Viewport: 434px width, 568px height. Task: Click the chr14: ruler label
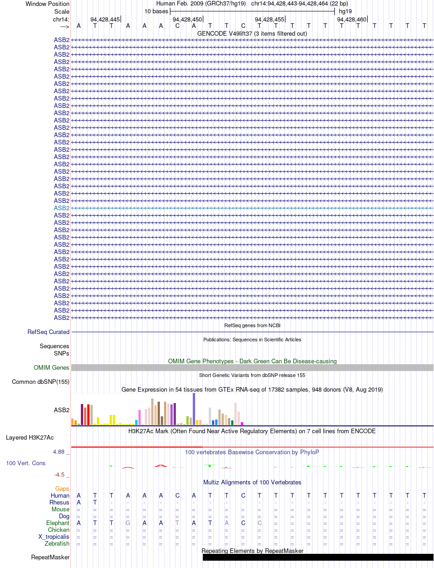point(61,19)
